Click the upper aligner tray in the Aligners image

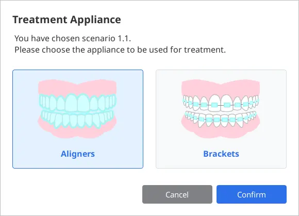[x=77, y=103]
